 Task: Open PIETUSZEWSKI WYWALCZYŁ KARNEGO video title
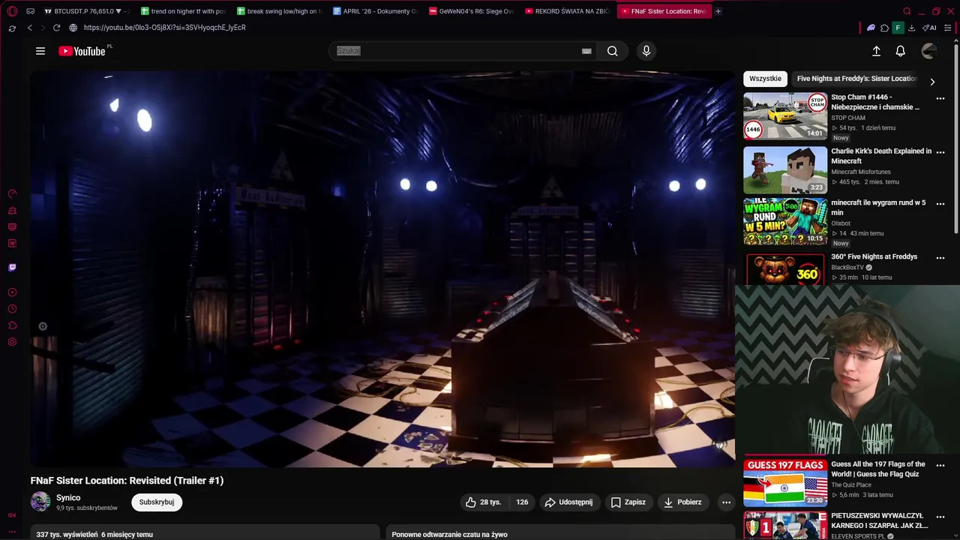pyautogui.click(x=880, y=520)
